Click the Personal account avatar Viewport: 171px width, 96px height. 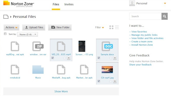[x=132, y=3]
